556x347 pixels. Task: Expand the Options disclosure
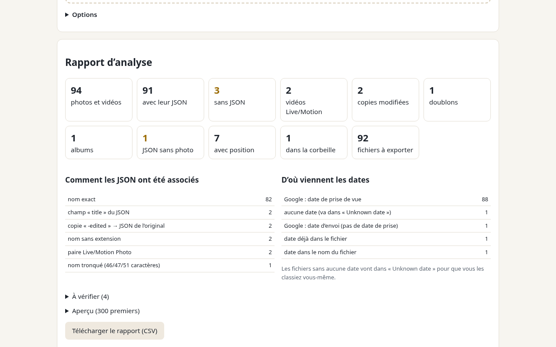pos(81,15)
